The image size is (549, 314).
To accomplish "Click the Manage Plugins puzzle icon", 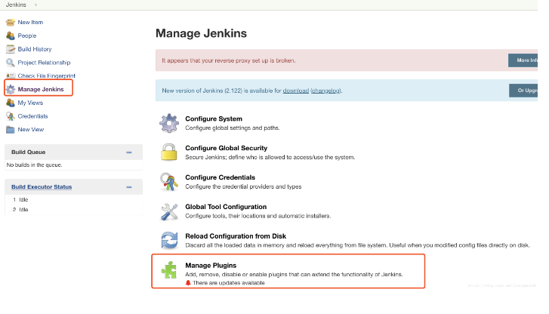I will pyautogui.click(x=169, y=270).
